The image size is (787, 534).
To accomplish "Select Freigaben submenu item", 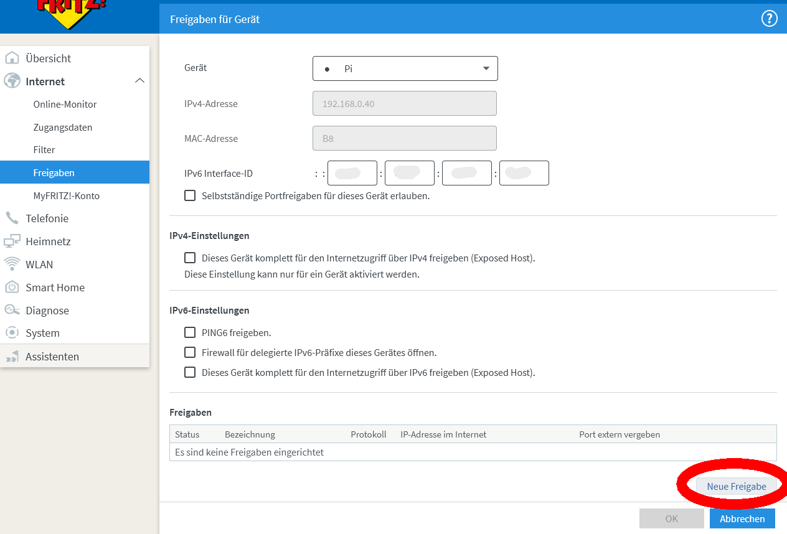I will tap(75, 172).
